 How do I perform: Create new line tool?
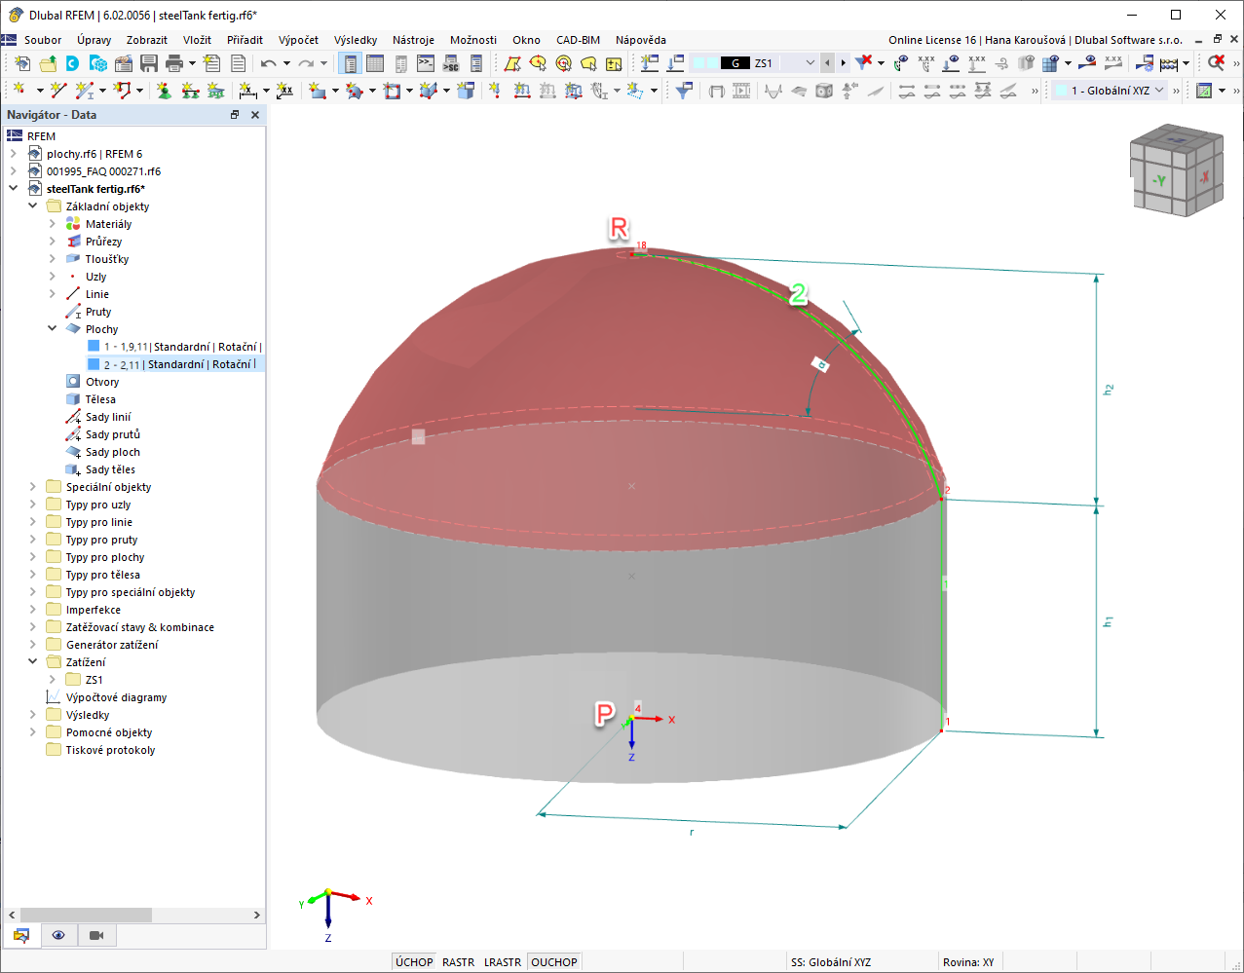(x=58, y=90)
